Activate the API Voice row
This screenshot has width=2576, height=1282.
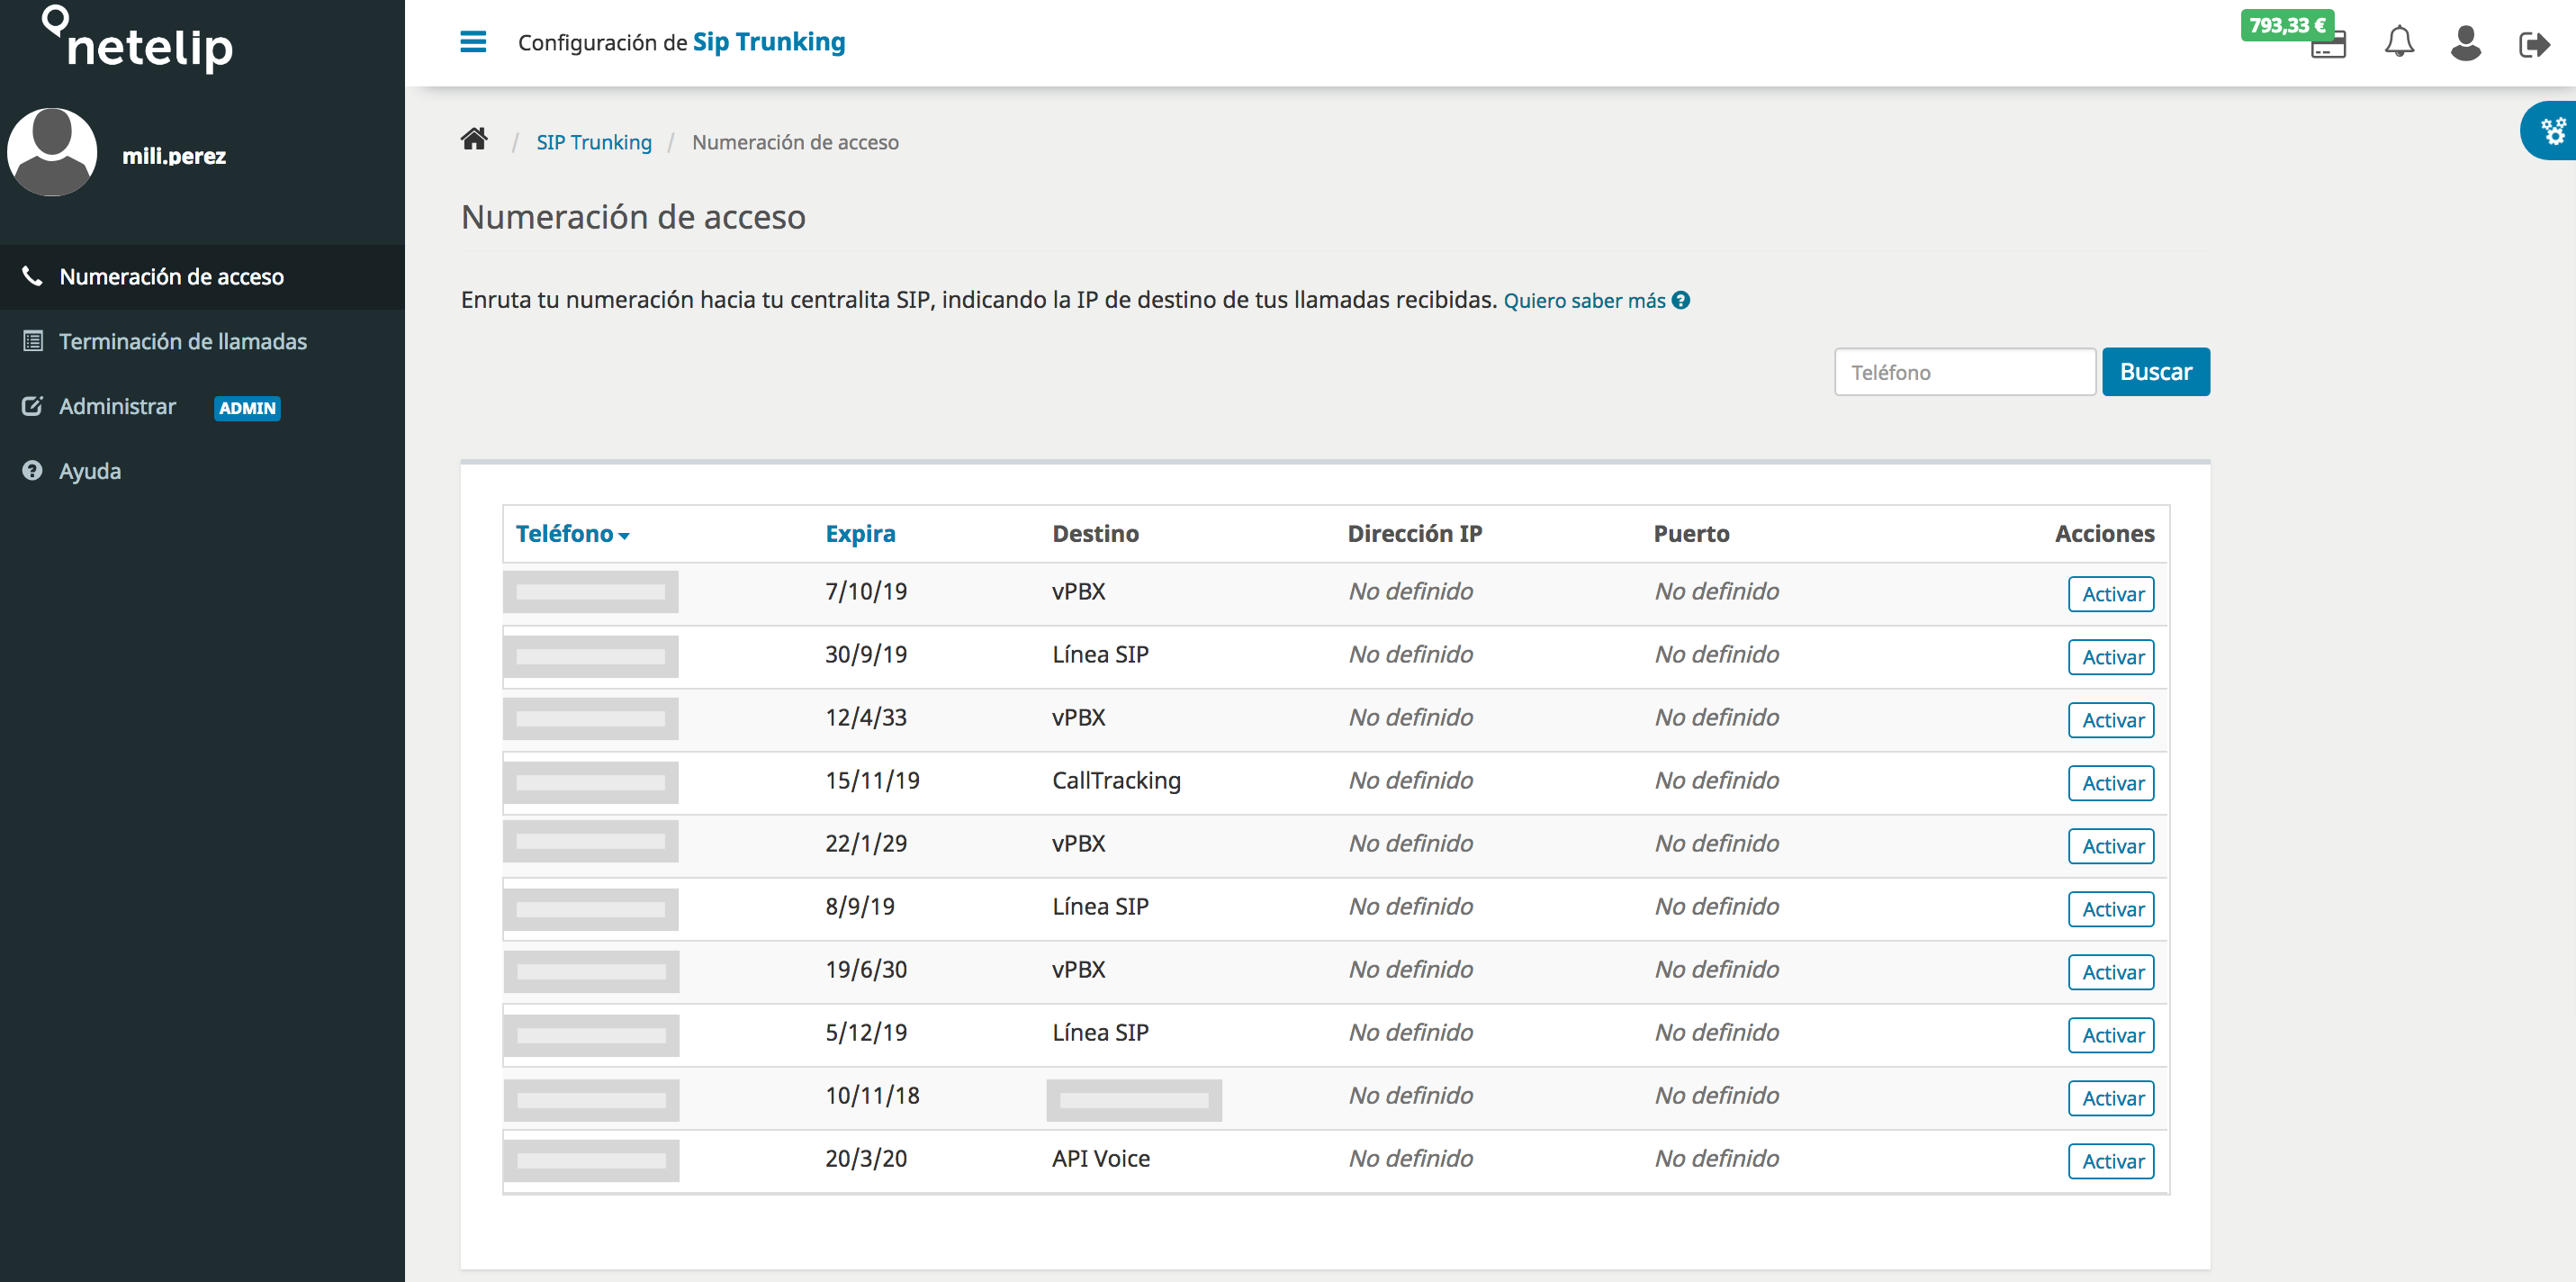(2111, 1161)
